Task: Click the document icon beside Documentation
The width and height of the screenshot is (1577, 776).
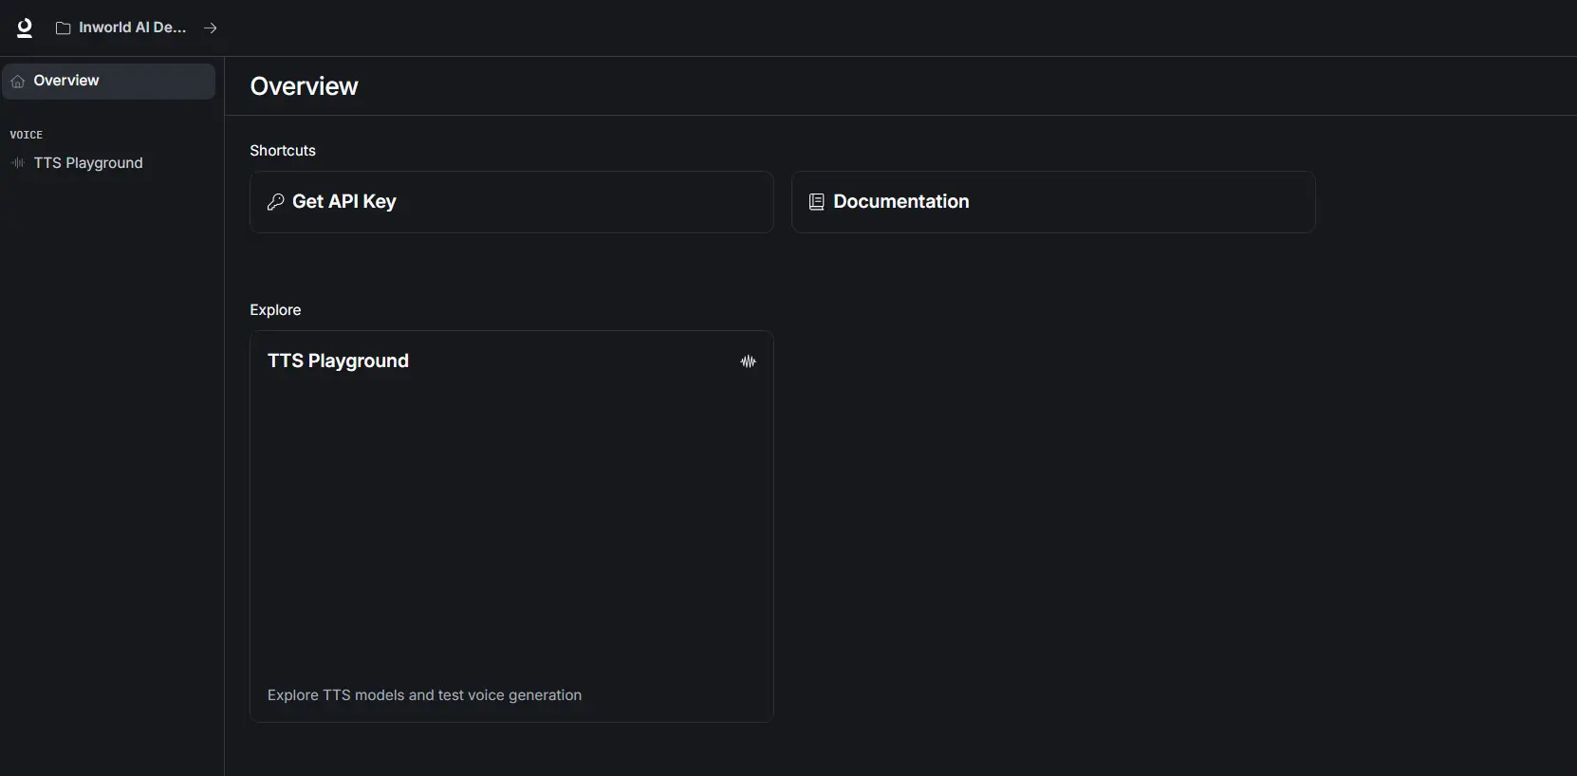Action: tap(816, 202)
